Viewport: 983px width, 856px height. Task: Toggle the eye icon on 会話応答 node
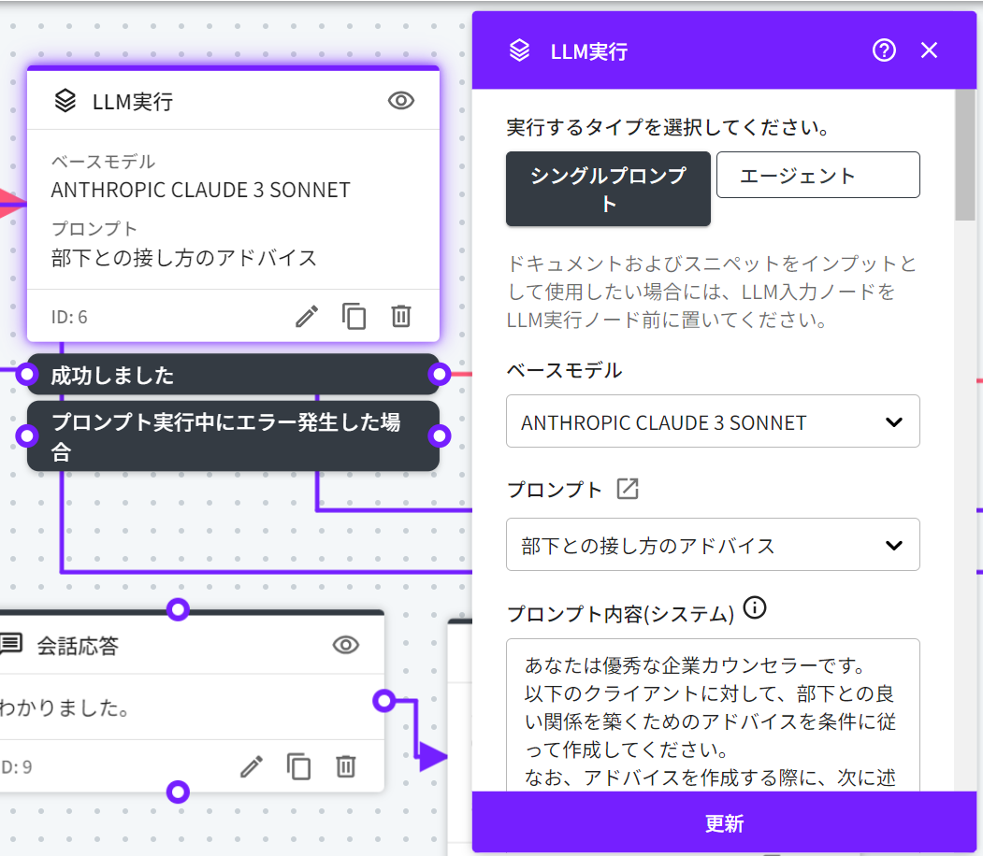point(346,645)
